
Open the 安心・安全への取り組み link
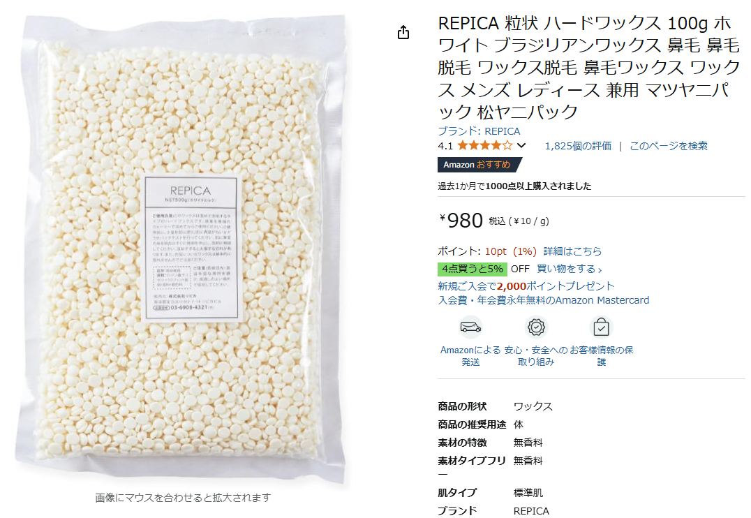coord(536,356)
